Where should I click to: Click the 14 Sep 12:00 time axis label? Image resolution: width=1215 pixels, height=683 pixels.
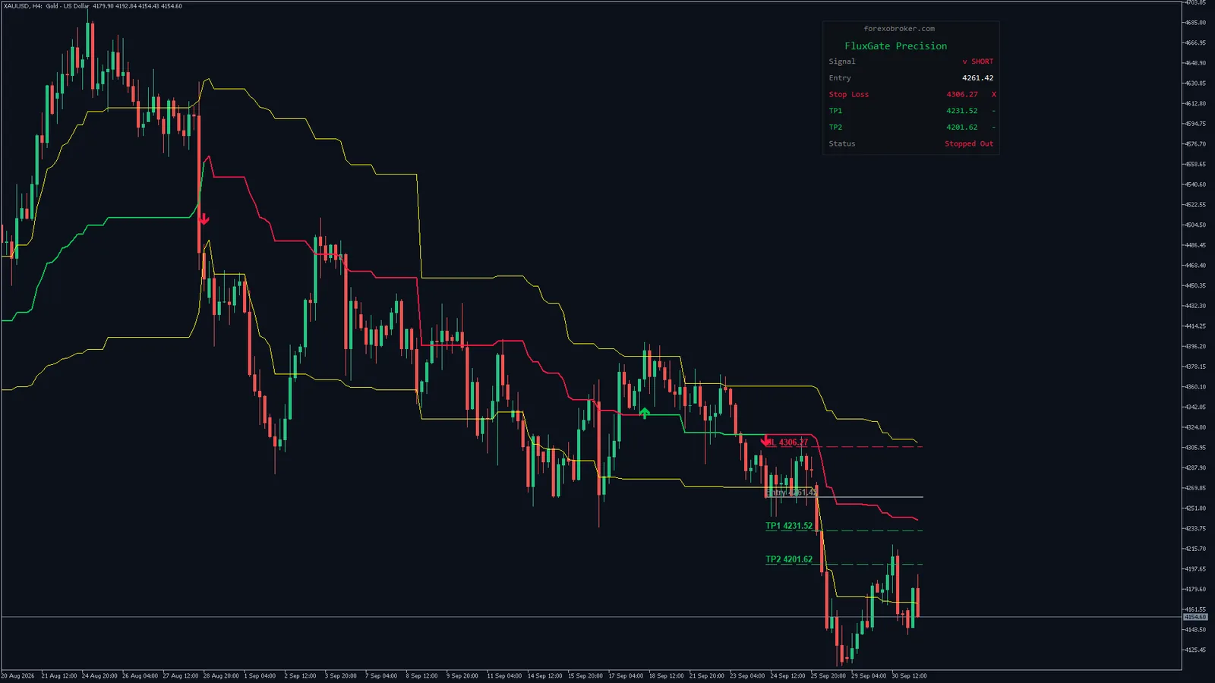[x=545, y=675]
